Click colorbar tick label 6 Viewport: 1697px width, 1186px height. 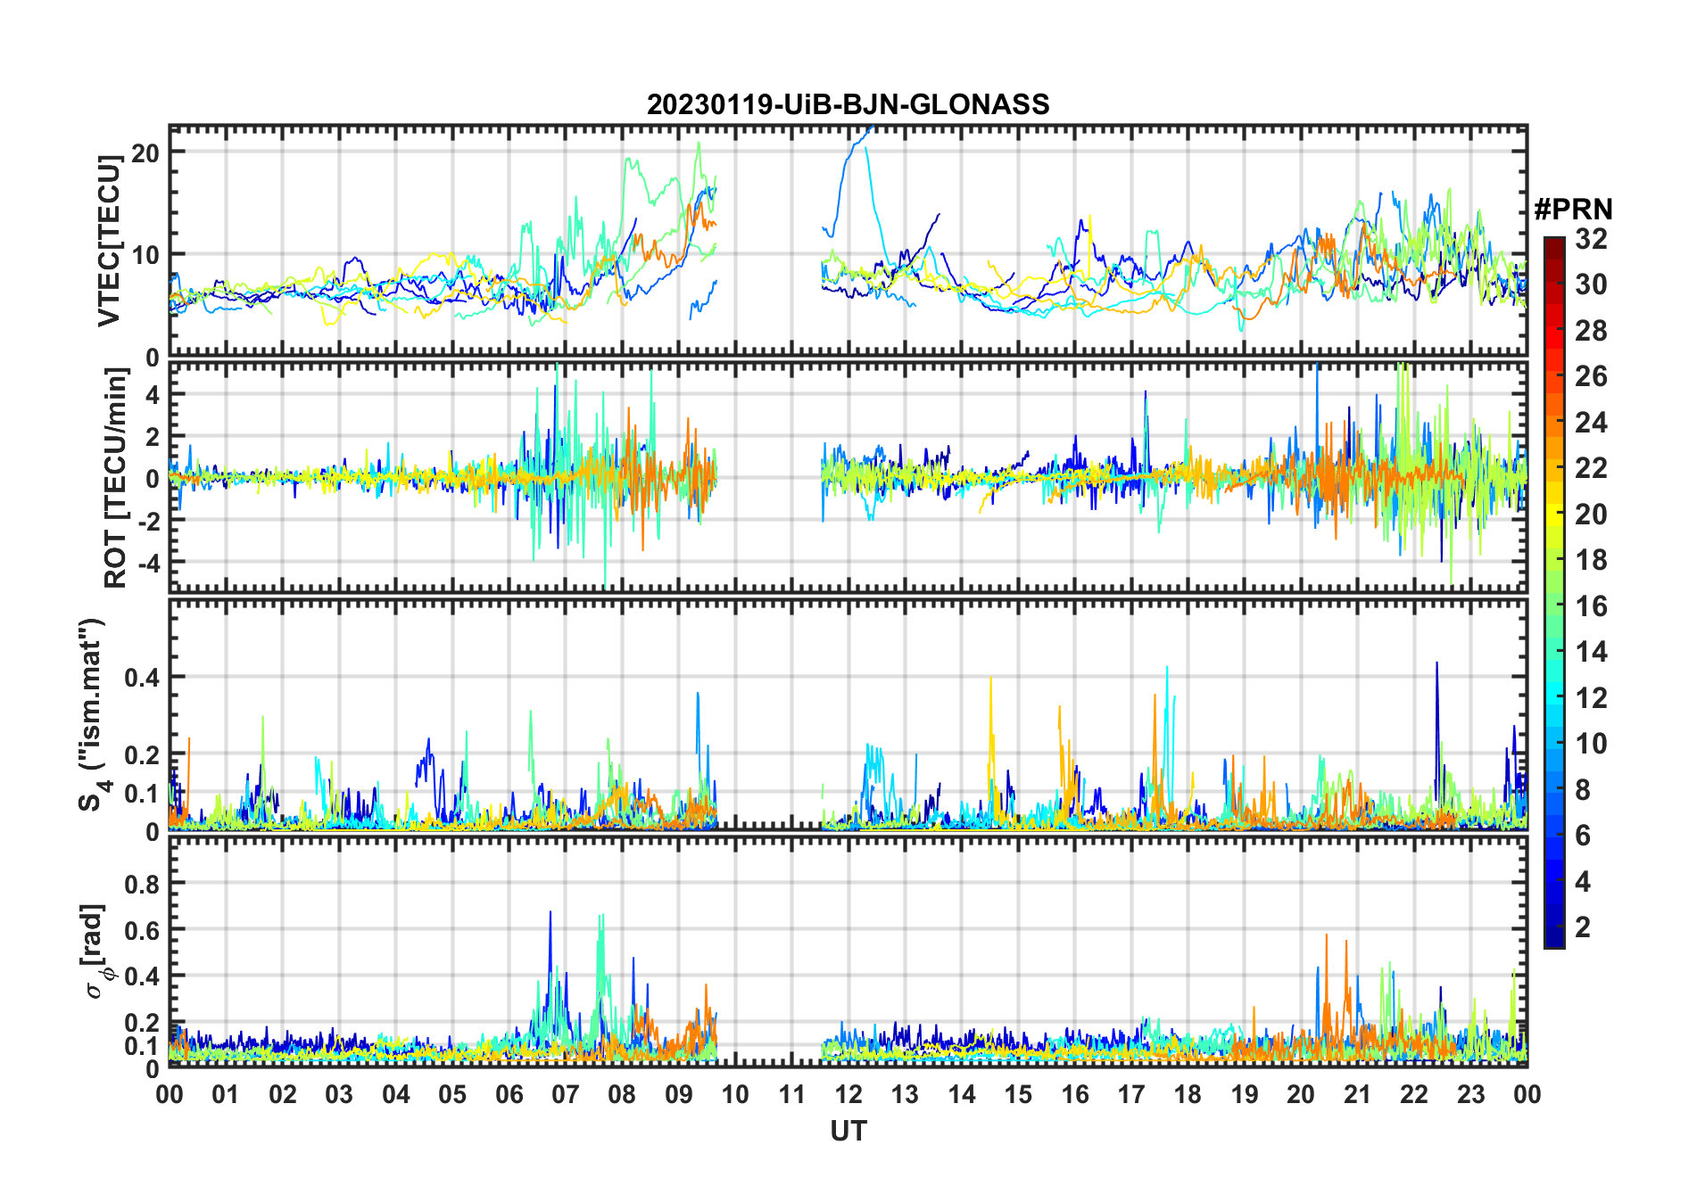tap(1583, 836)
